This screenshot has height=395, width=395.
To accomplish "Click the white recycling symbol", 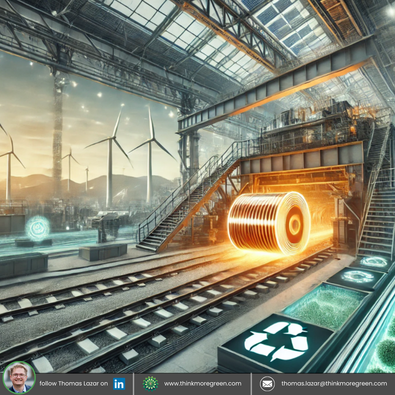I will tap(276, 341).
